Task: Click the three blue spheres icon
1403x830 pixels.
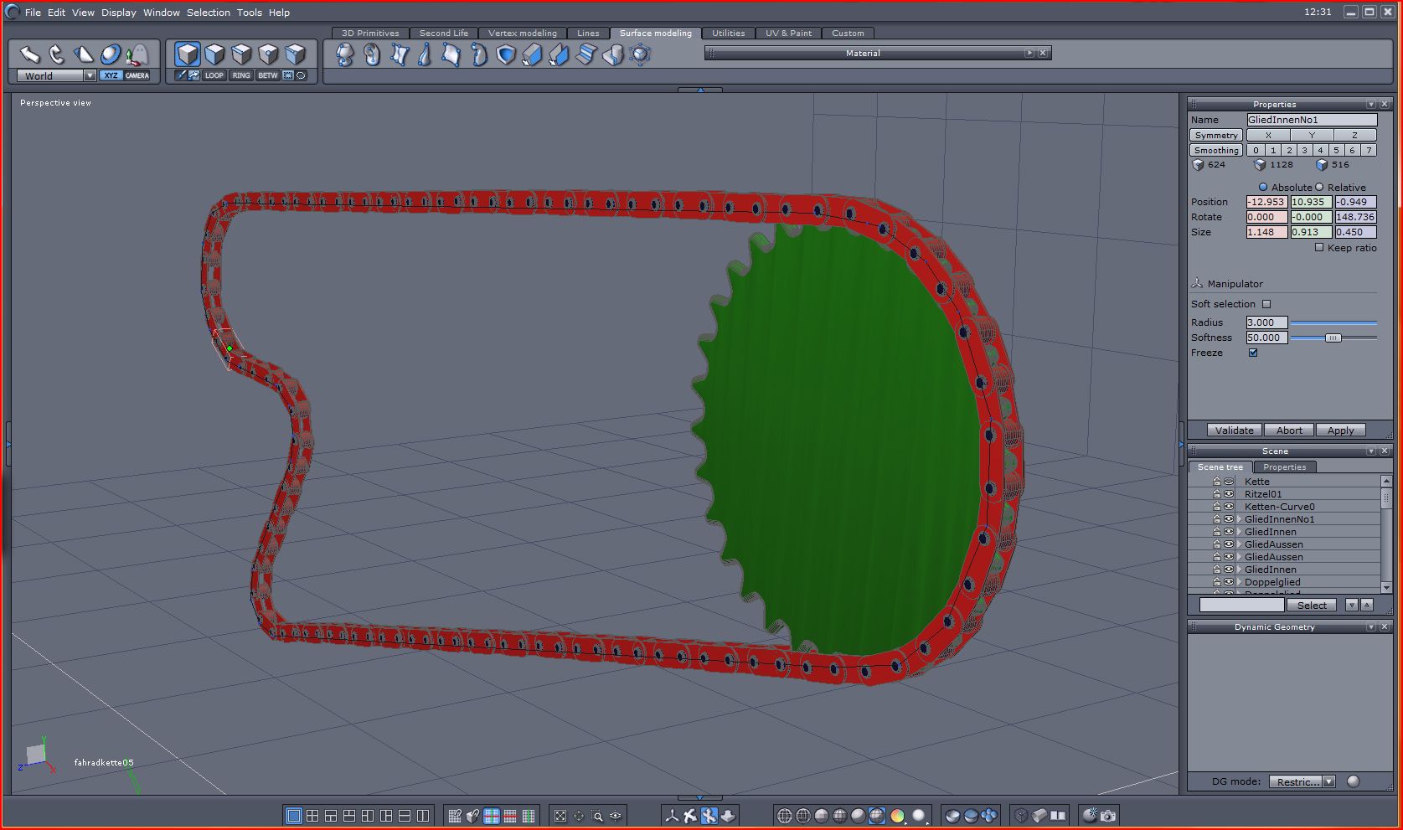Action: (989, 816)
